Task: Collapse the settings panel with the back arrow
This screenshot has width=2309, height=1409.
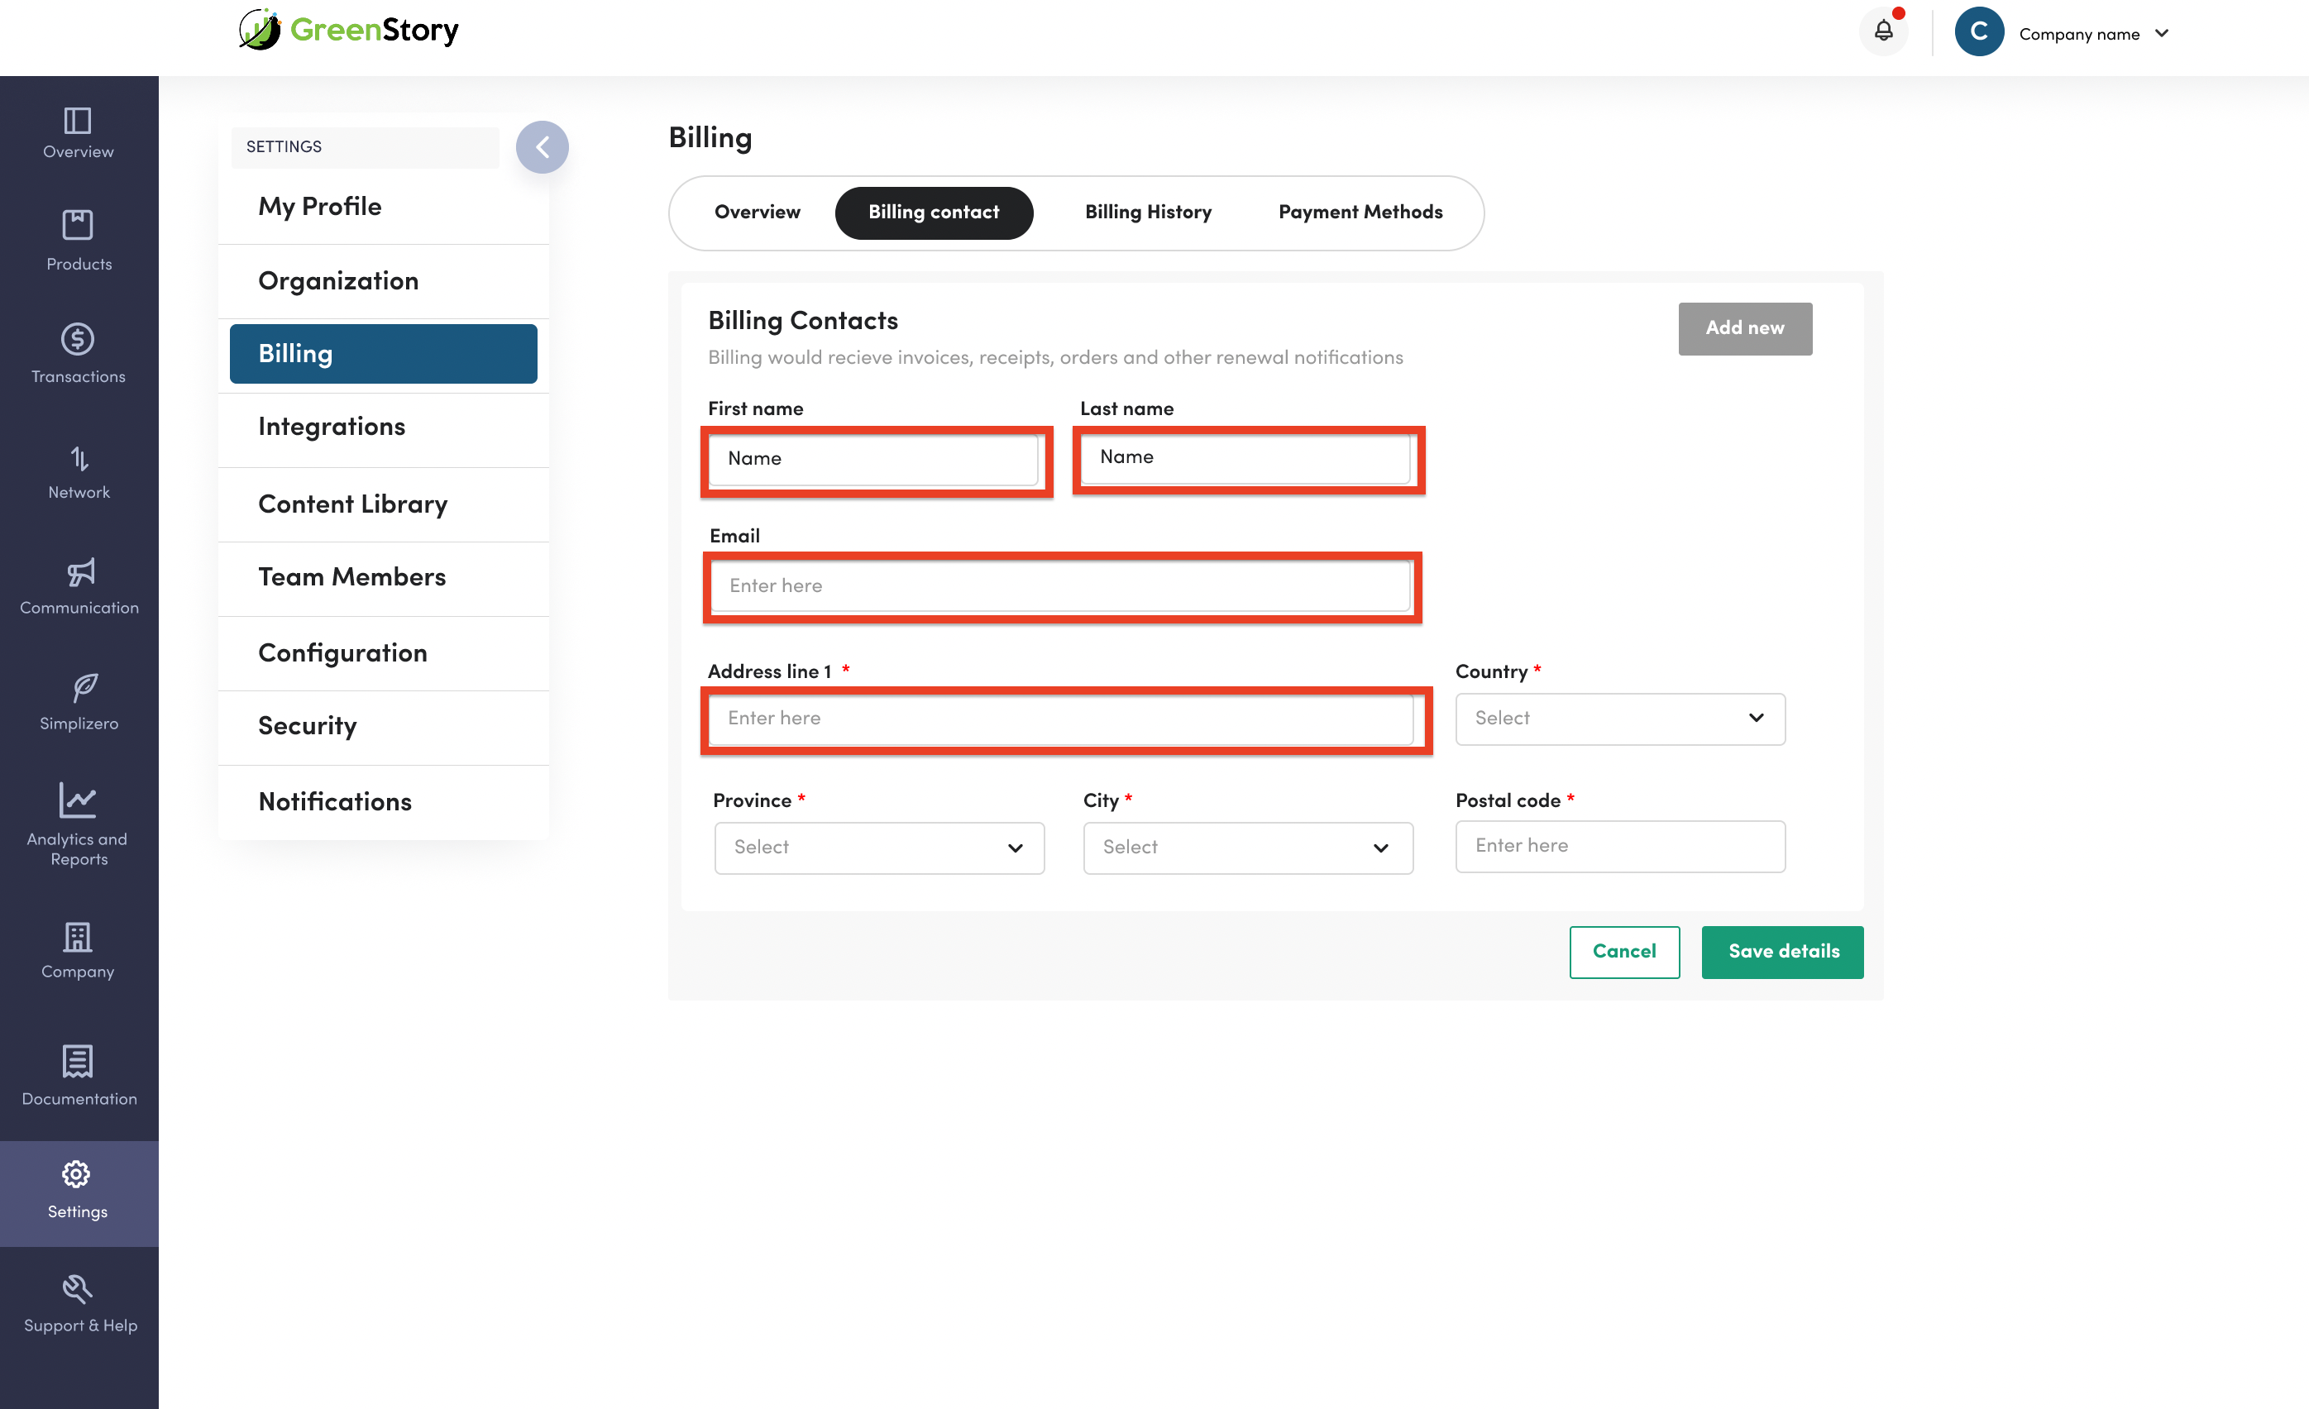Action: point(542,147)
